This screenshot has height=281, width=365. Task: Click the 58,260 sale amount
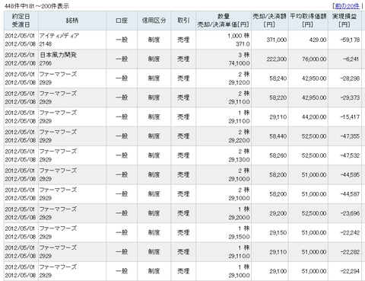(x=278, y=155)
